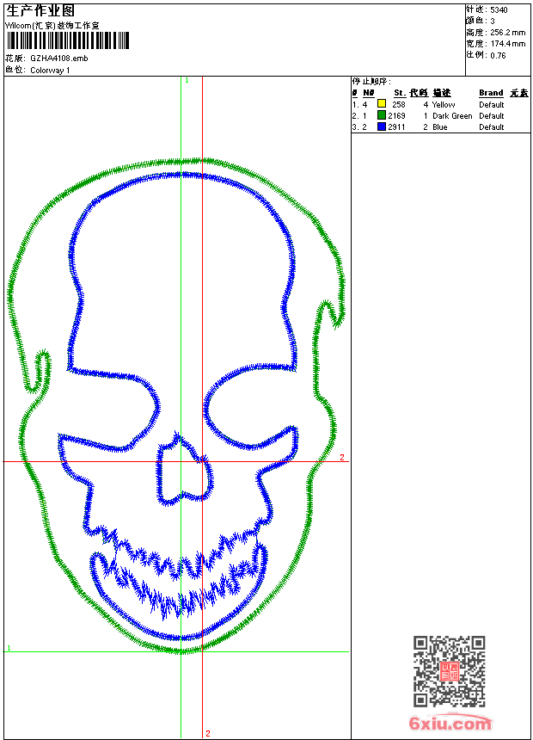Click the QR code image
The image size is (533, 740).
click(449, 671)
